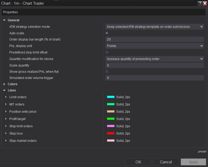Viewport: 208px width, 167px height.
Task: Click the help question mark icon
Action: point(200,3)
